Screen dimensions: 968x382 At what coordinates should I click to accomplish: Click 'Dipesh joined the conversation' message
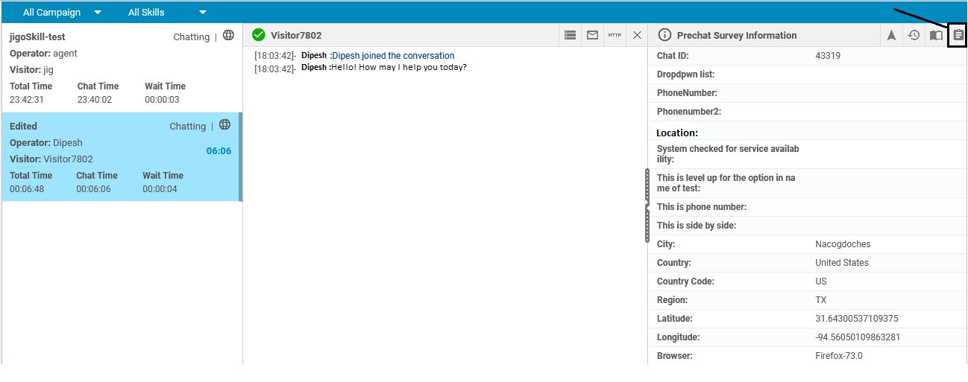393,56
